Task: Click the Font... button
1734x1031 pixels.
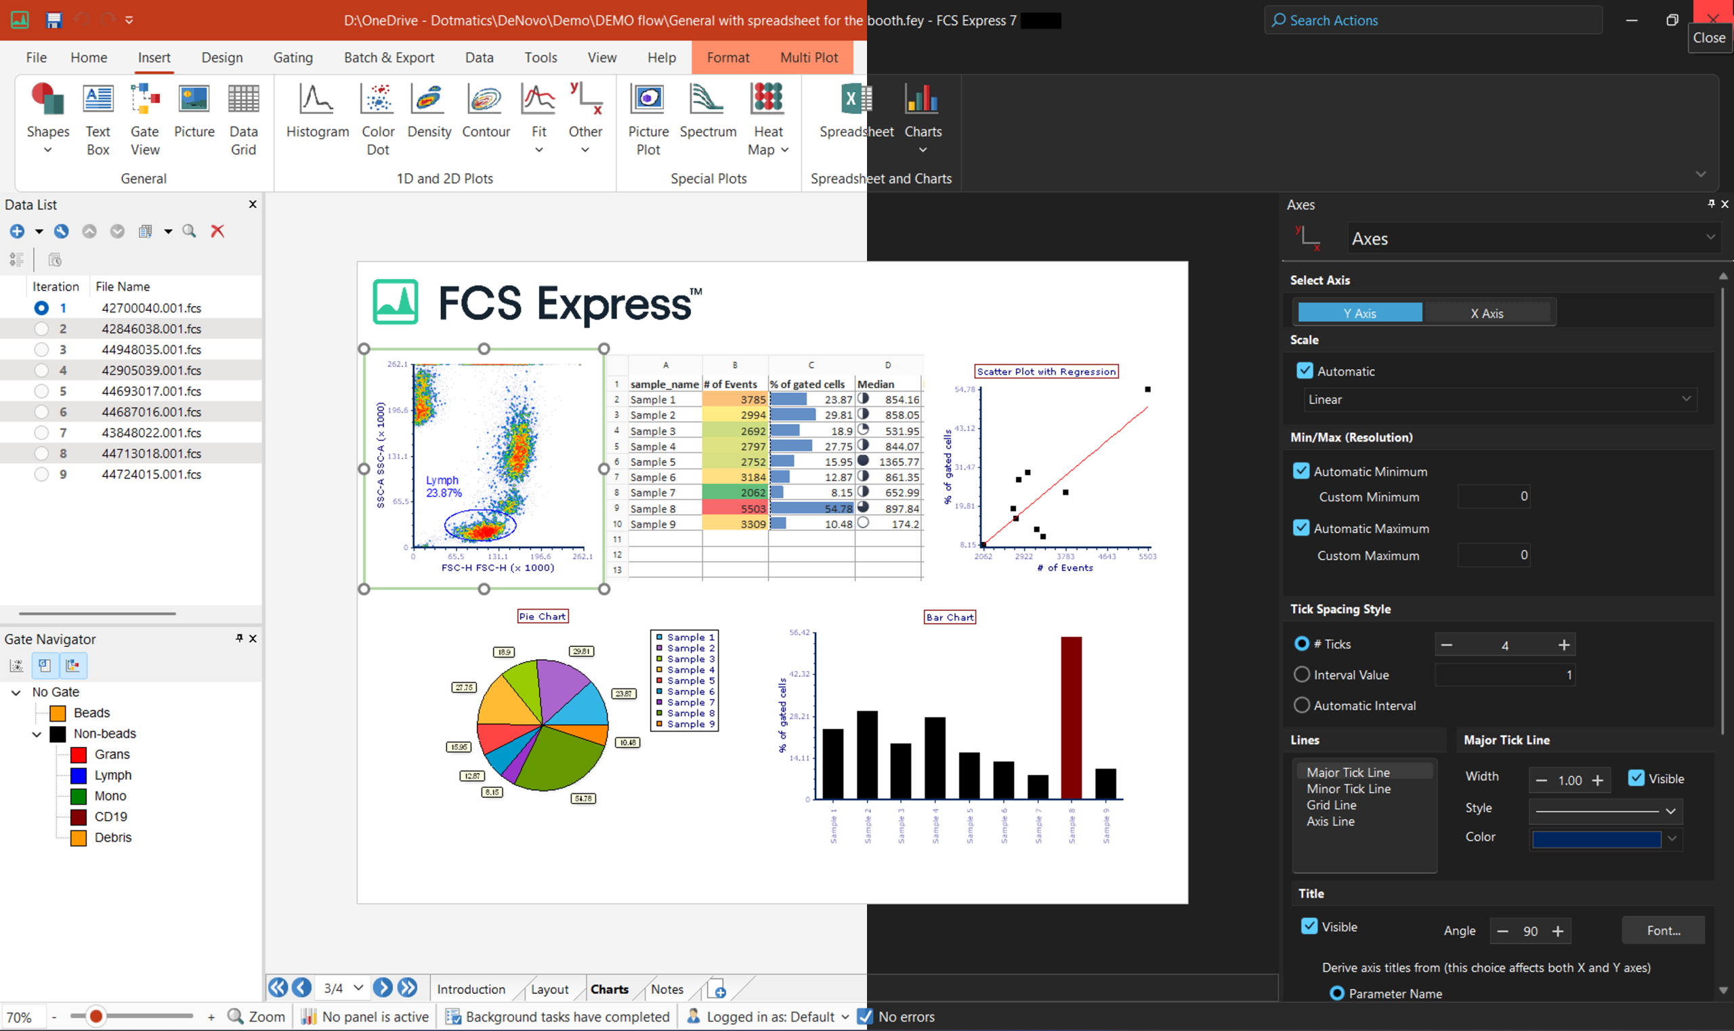Action: [1662, 931]
